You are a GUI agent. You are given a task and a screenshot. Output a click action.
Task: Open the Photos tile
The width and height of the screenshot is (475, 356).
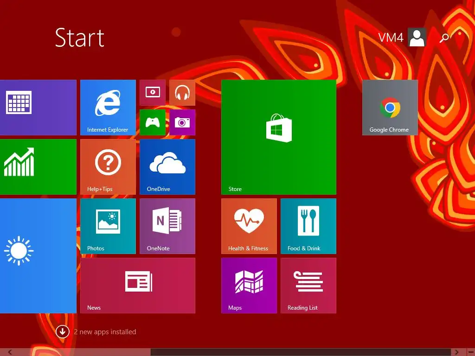(108, 226)
